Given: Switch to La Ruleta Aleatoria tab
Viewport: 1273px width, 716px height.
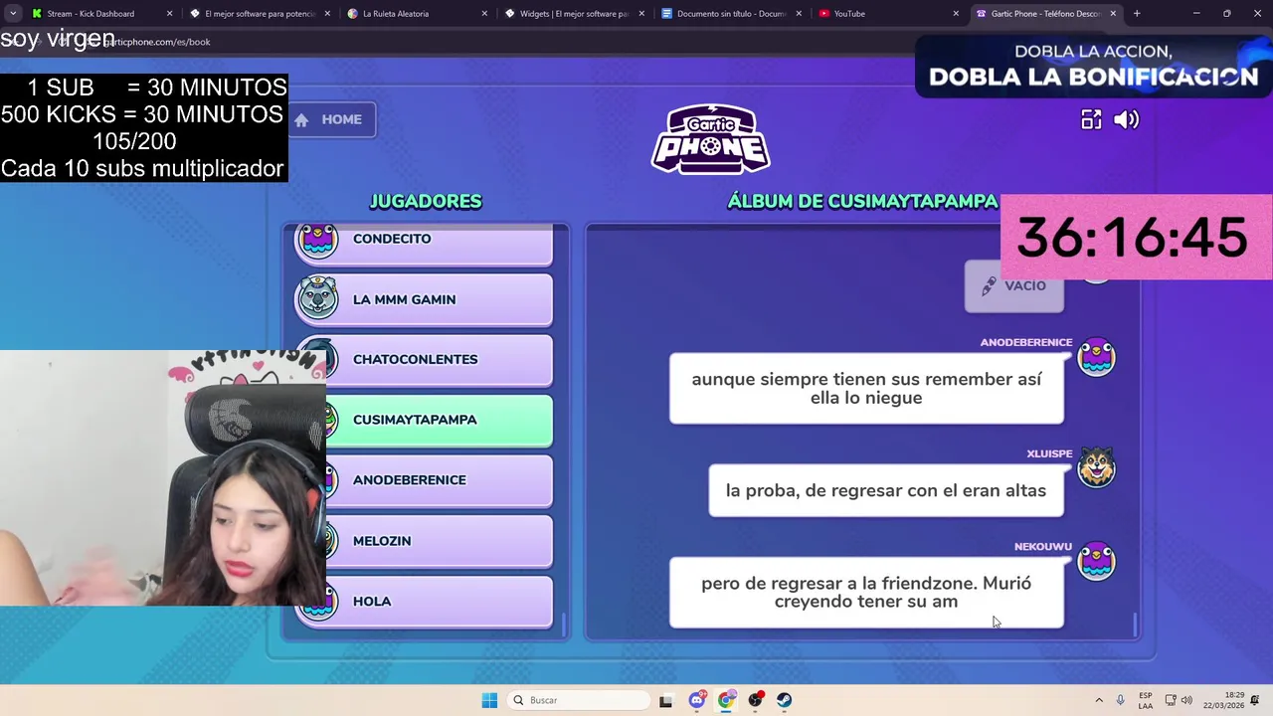Looking at the screenshot, I should [416, 14].
